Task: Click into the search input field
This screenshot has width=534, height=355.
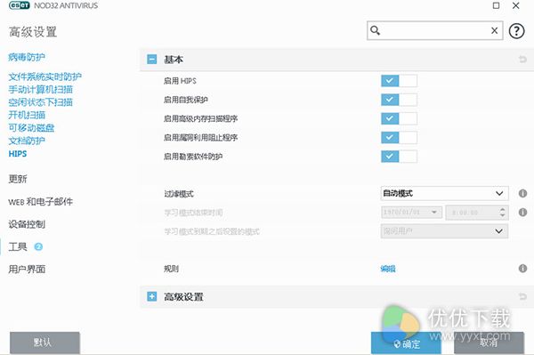Action: [x=435, y=30]
